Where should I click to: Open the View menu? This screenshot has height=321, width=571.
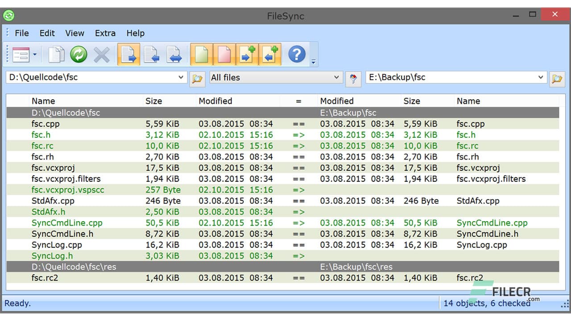[x=74, y=33]
